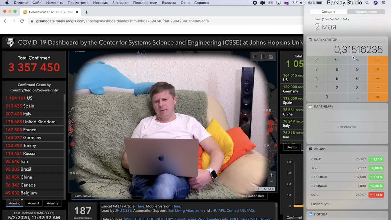
Task: Open the FAQ link
Action: [x=250, y=211]
